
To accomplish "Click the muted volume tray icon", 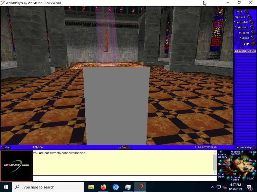I will (x=225, y=187).
